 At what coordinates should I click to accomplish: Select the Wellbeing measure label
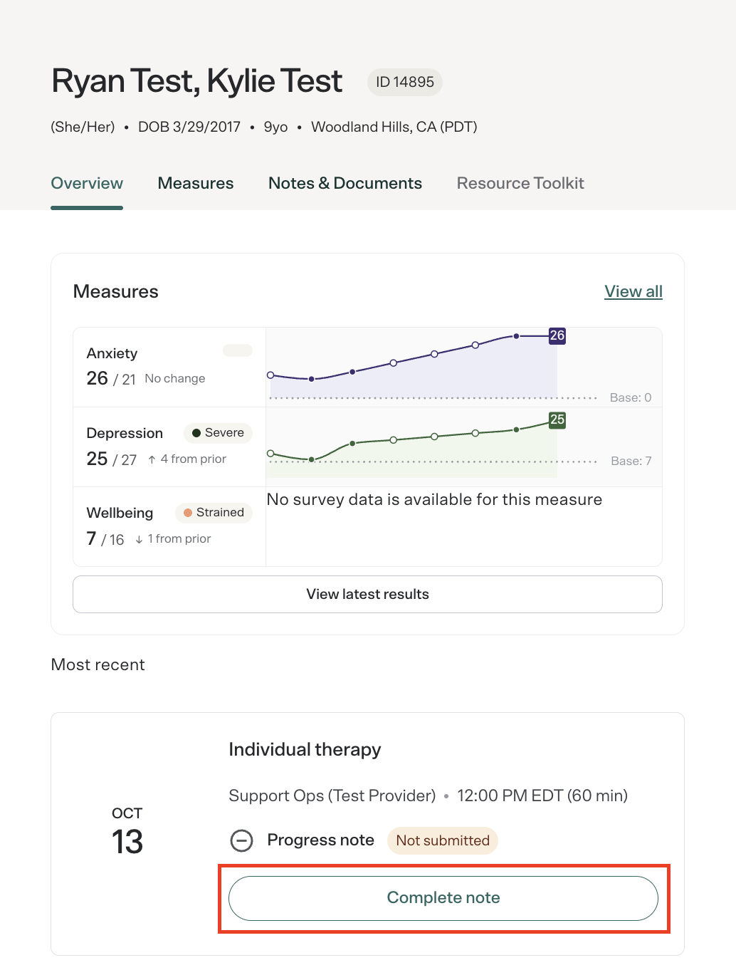coord(120,513)
